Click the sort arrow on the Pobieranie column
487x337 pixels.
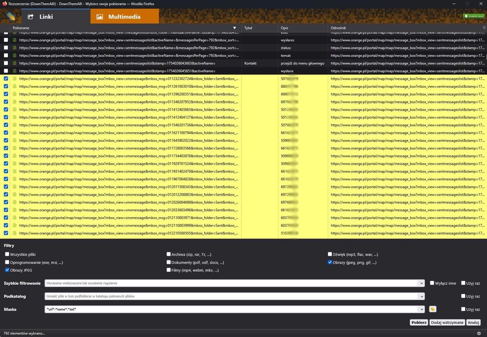coord(234,28)
